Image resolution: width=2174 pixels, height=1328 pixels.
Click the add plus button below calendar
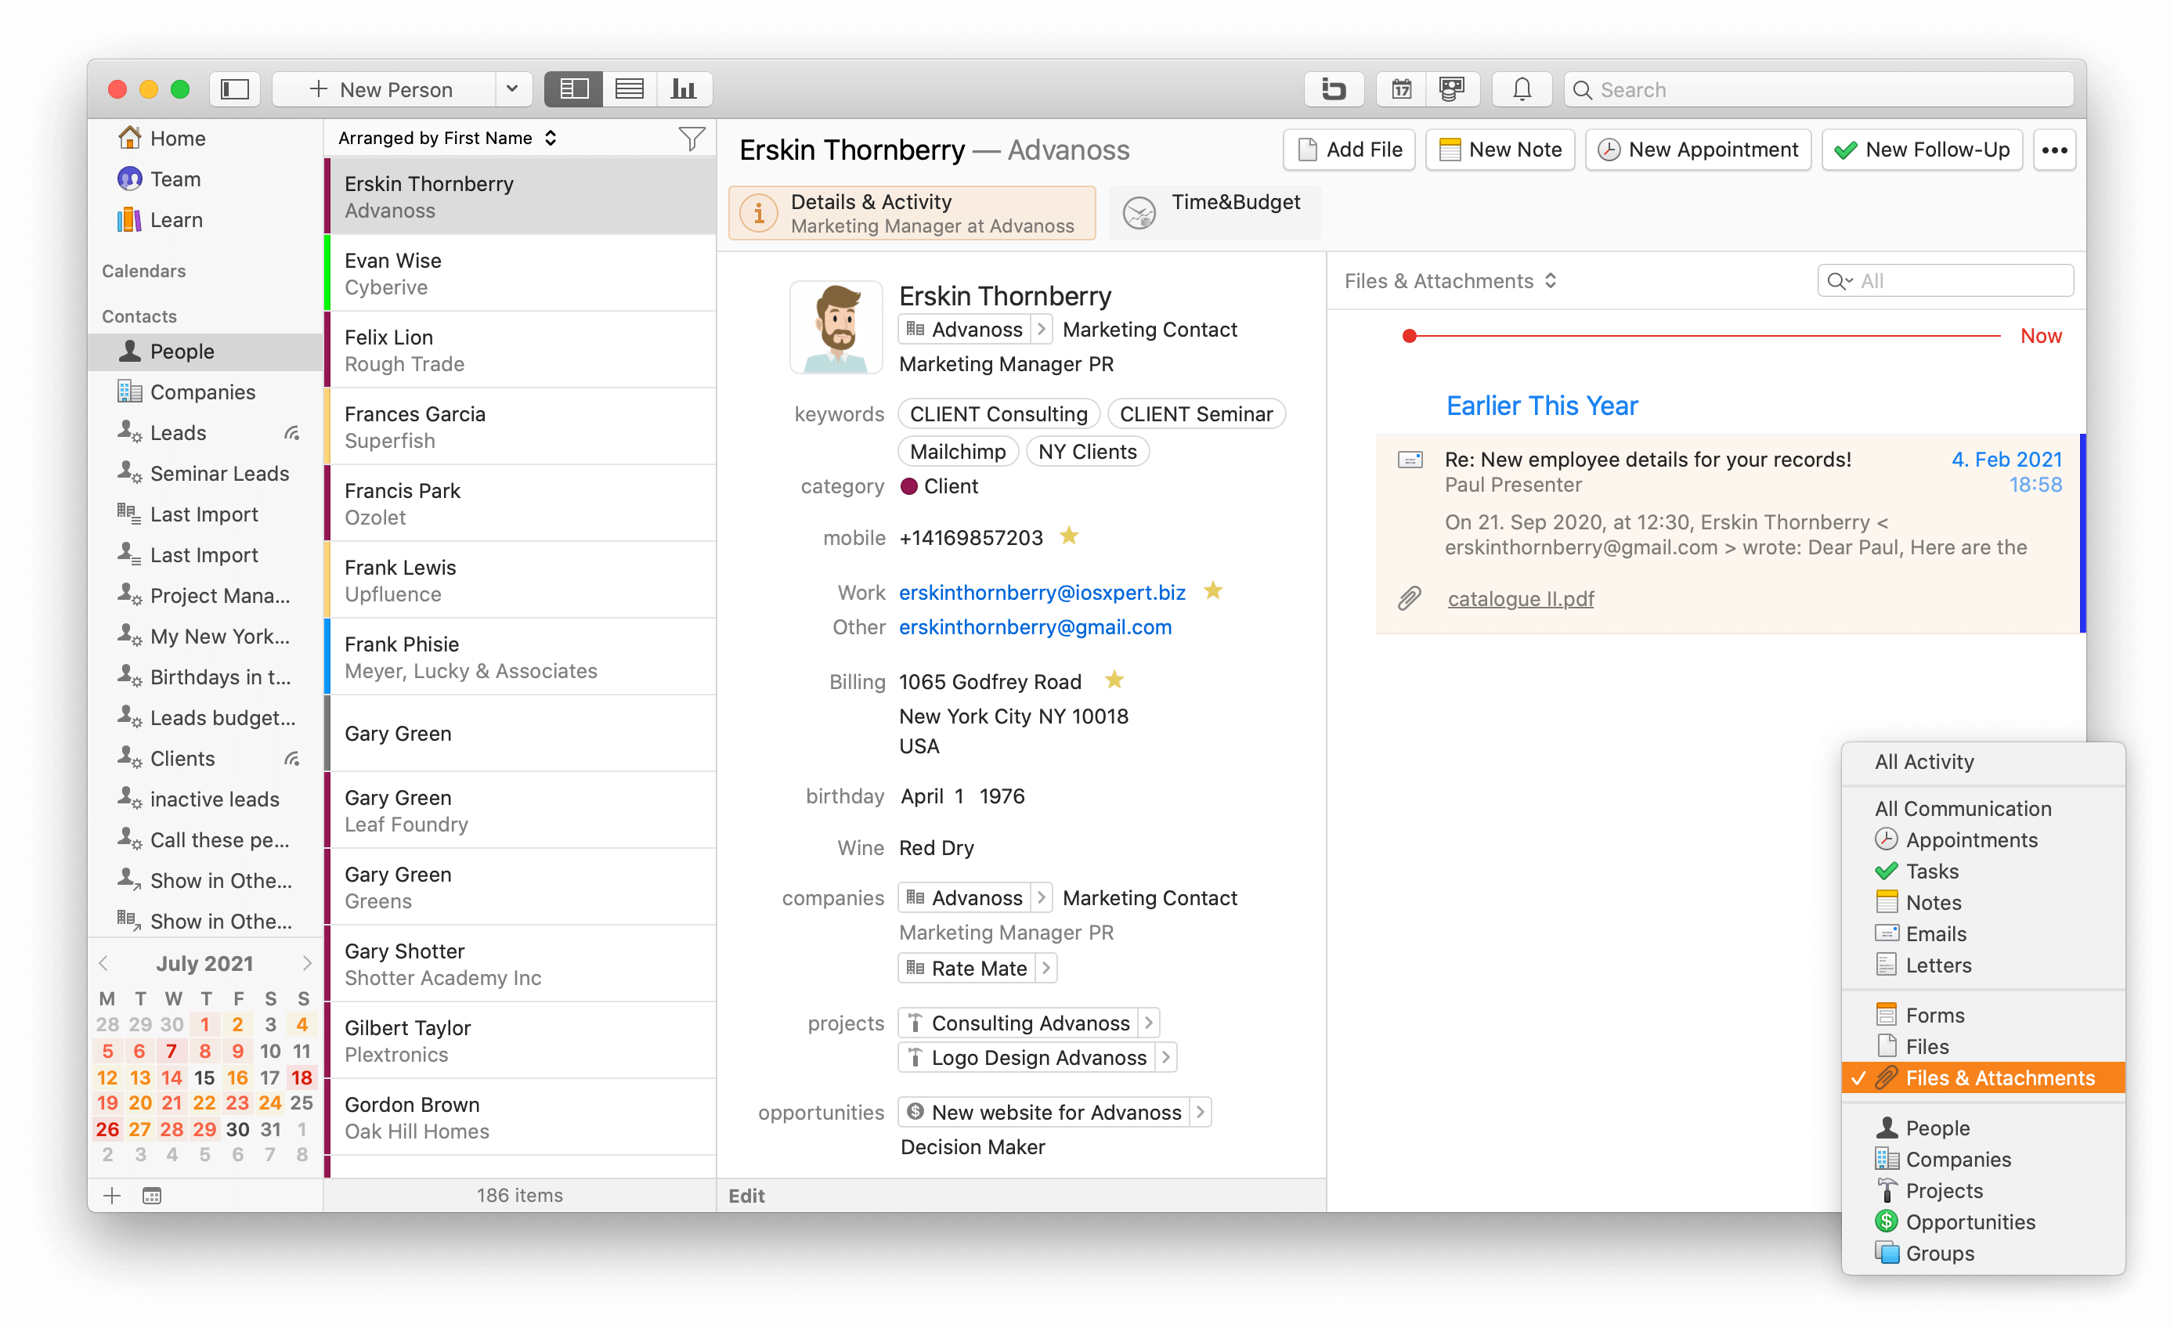click(x=112, y=1196)
